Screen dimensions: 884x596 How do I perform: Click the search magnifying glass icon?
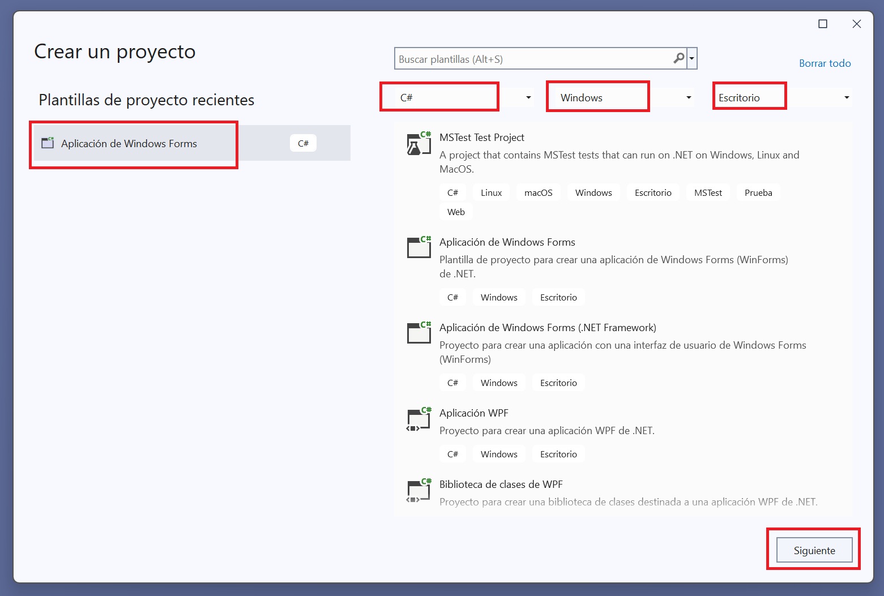[x=678, y=58]
